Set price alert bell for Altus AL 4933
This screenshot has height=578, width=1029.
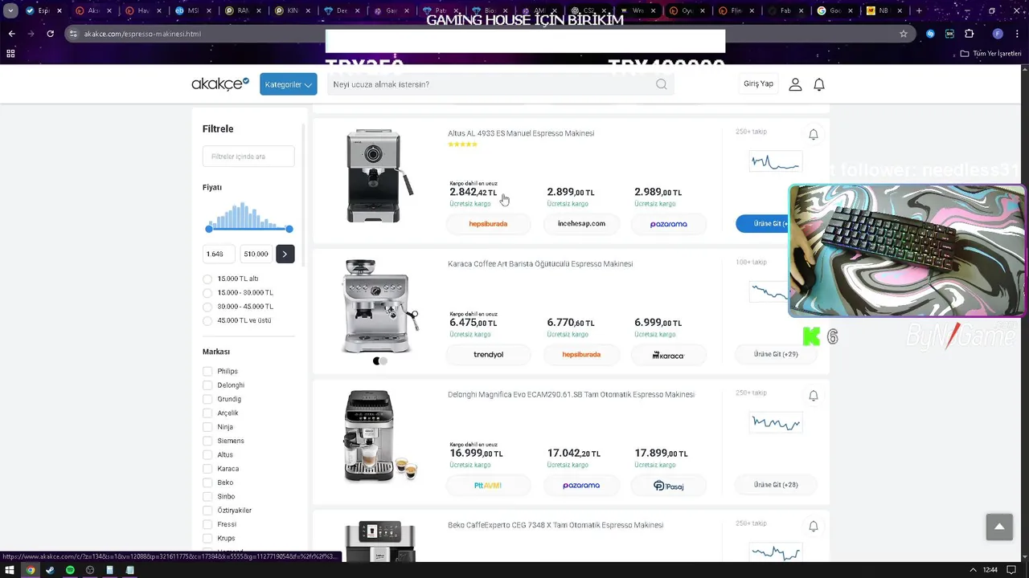tap(814, 134)
